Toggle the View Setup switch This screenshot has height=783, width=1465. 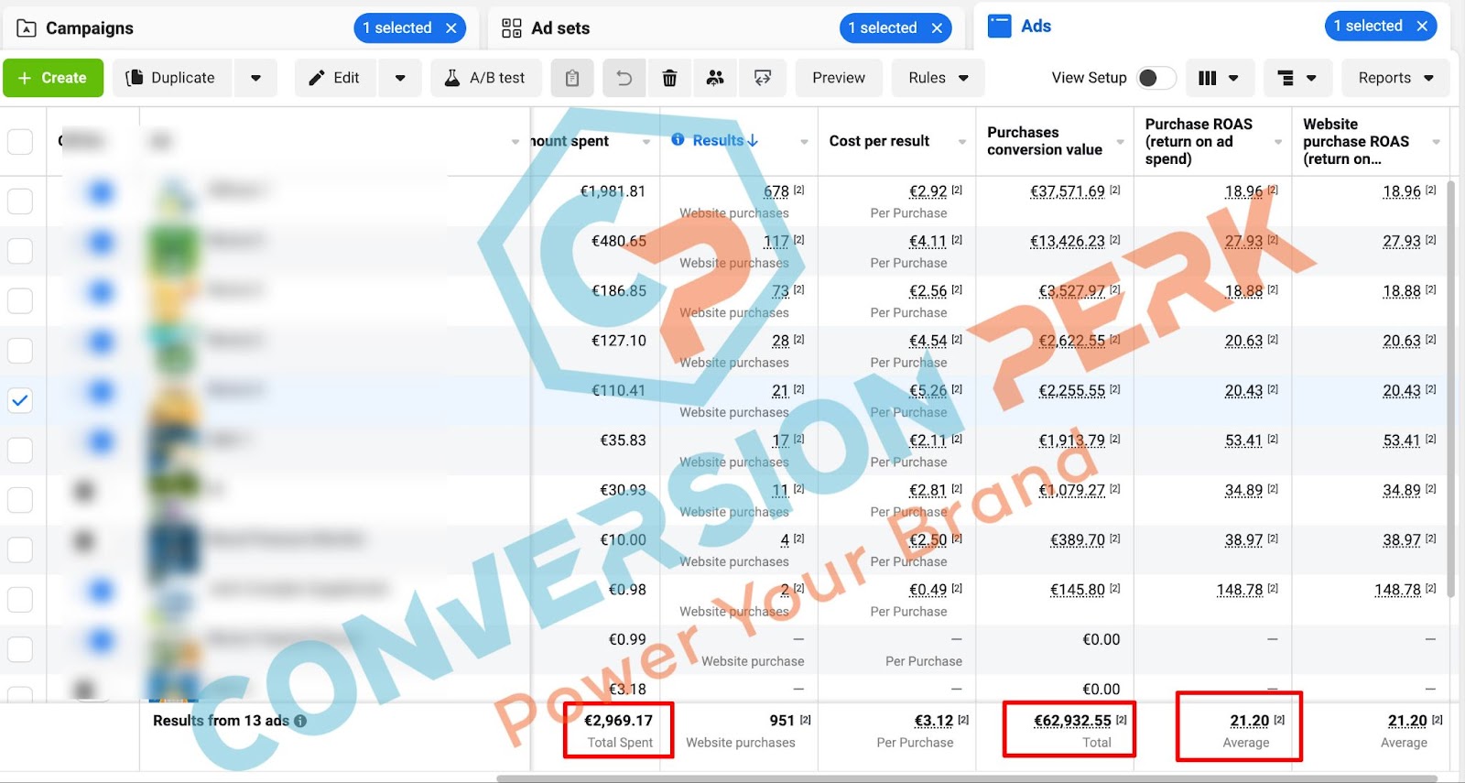coord(1156,78)
